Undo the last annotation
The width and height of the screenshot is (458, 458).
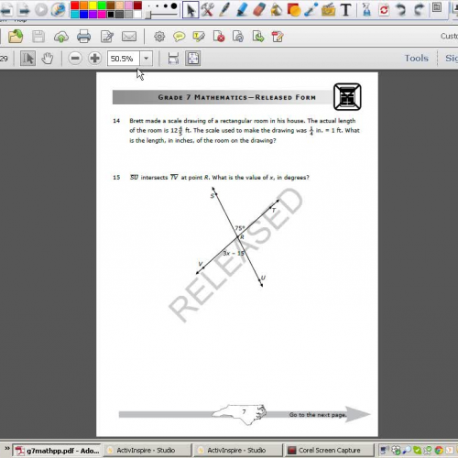tap(400, 10)
